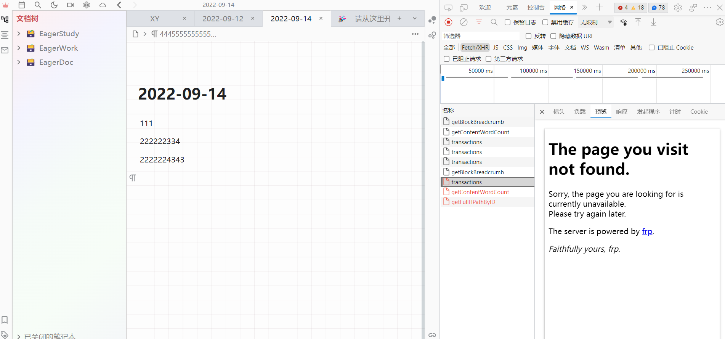Open the calendar daily note icon
Screen dimensions: 725x339
pos(22,5)
